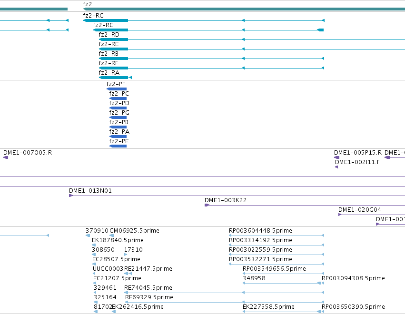This screenshot has height=314, width=405.
Task: Select the RP003549656.5prime EST label
Action: click(274, 269)
